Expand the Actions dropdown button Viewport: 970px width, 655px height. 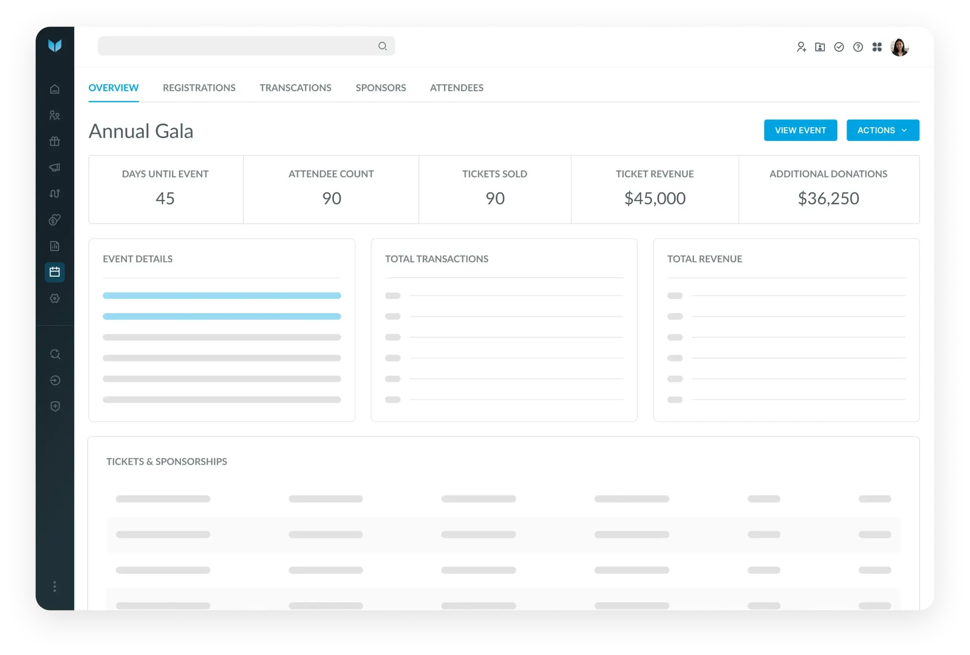click(882, 130)
